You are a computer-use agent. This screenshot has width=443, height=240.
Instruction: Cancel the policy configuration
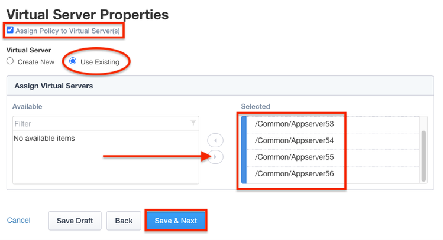18,221
